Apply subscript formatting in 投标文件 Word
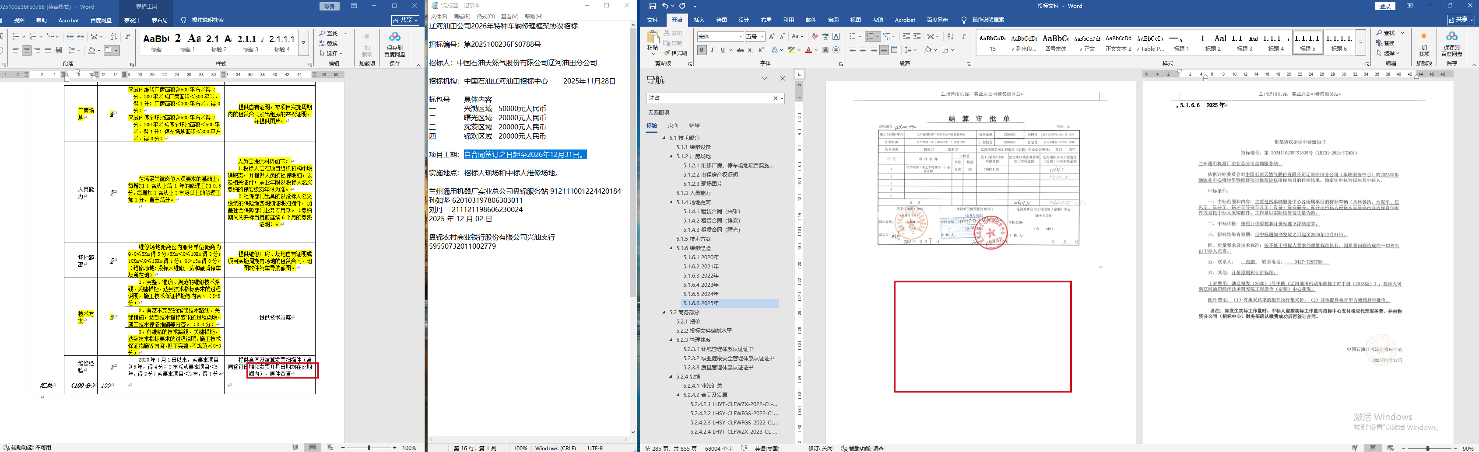The height and width of the screenshot is (452, 1479). click(x=751, y=50)
